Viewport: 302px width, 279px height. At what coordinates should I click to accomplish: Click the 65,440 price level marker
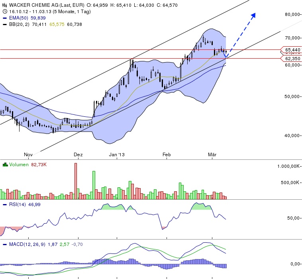point(291,50)
